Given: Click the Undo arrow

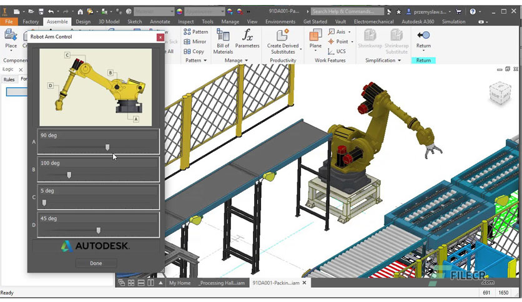Looking at the screenshot, I should point(51,12).
